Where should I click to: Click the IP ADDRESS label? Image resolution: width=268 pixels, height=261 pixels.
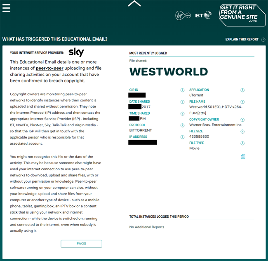(x=138, y=137)
